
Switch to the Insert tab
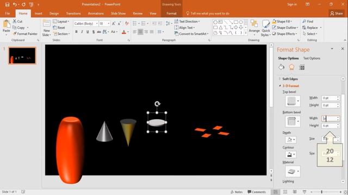(39, 14)
